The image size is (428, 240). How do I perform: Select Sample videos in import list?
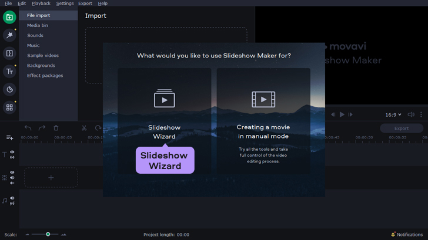43,55
